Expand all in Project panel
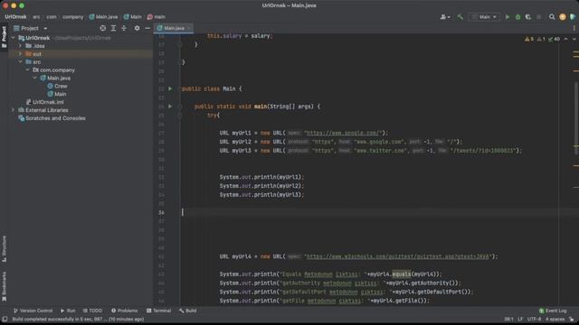 coord(113,28)
